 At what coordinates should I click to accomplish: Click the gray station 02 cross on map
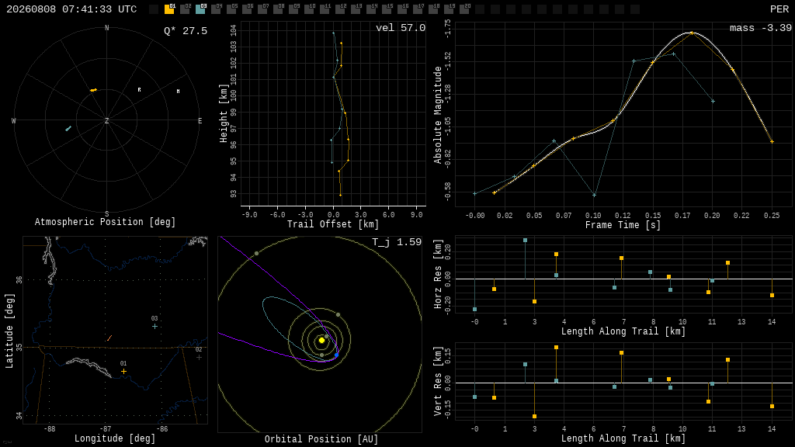coord(200,357)
